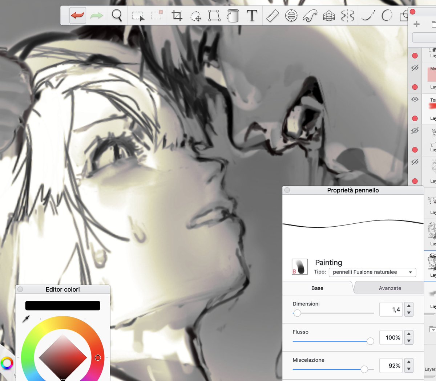
Task: Edit the Dimensioni value field 1,4
Action: 391,309
